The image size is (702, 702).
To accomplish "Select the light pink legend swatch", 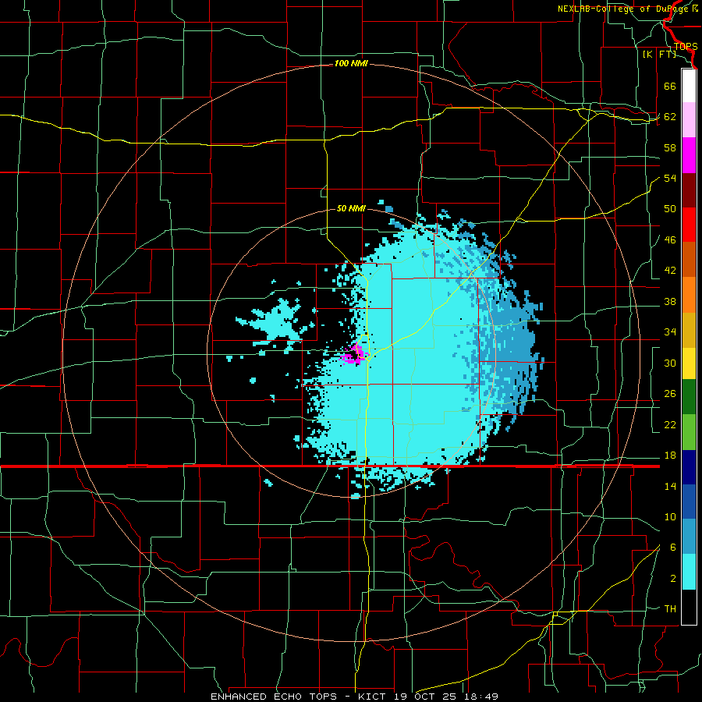I will tap(689, 120).
